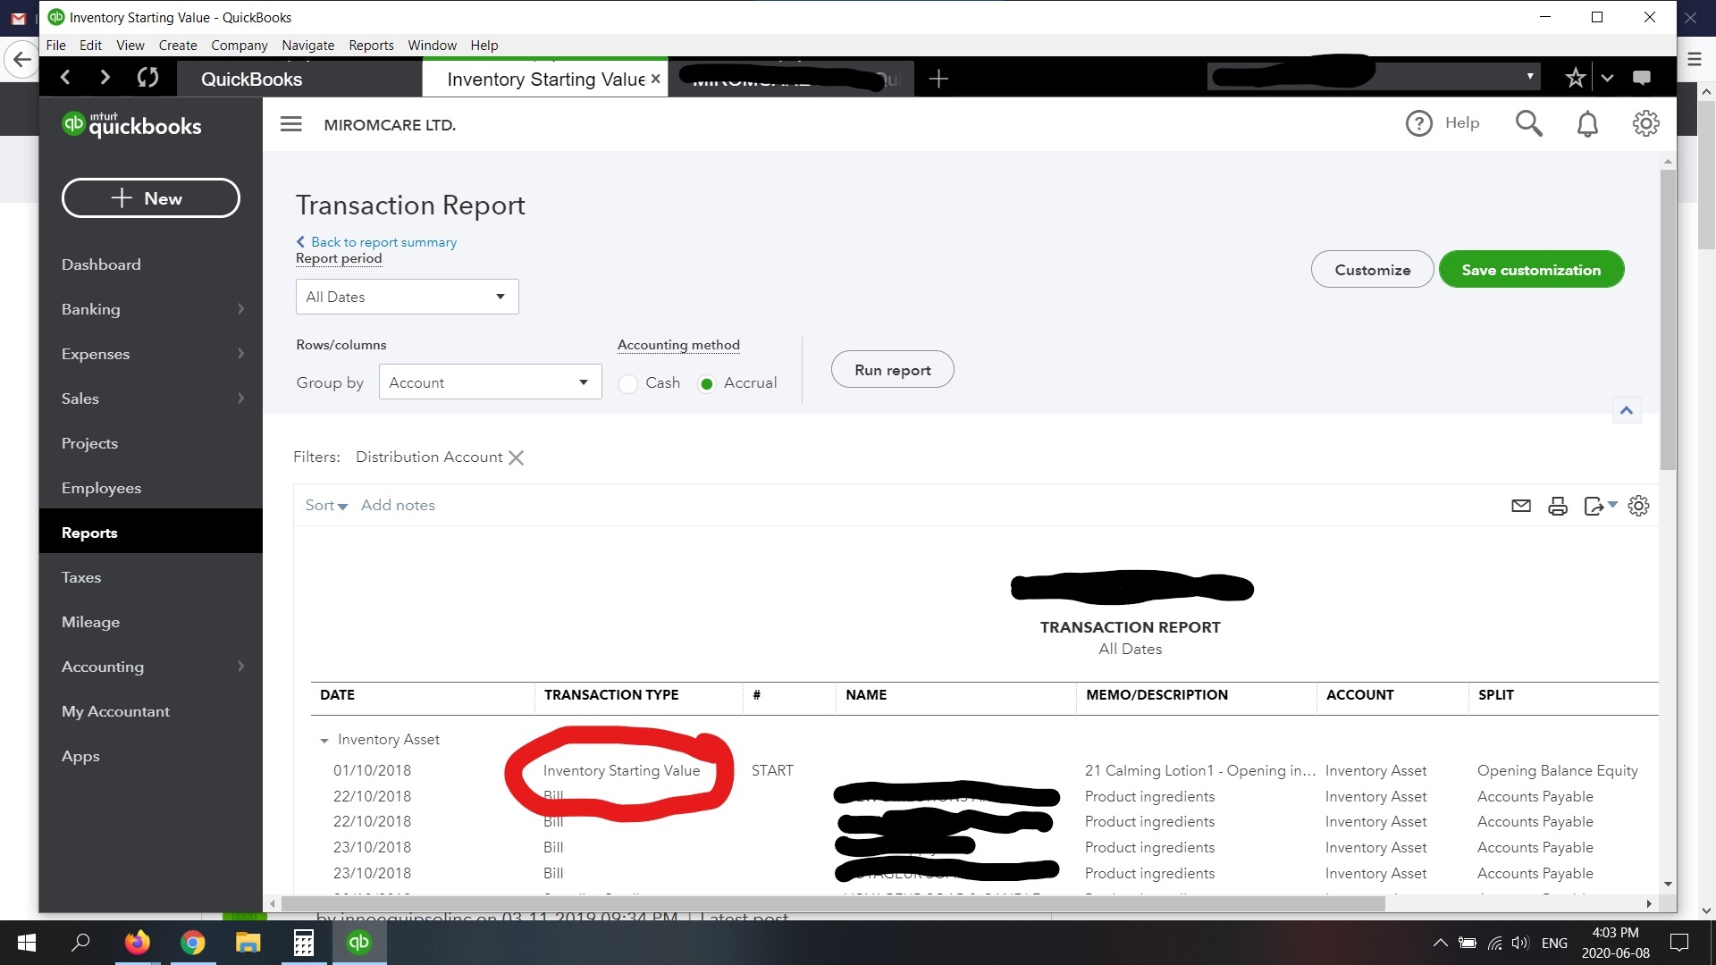The height and width of the screenshot is (965, 1716).
Task: Click the Help icon
Action: pyautogui.click(x=1420, y=123)
